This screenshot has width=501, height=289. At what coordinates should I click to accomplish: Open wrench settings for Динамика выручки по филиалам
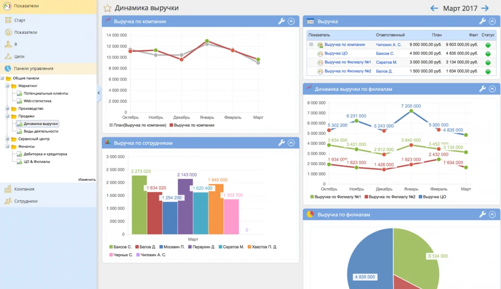click(x=482, y=89)
